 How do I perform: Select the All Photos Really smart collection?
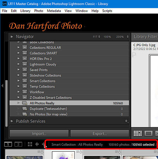69,103
